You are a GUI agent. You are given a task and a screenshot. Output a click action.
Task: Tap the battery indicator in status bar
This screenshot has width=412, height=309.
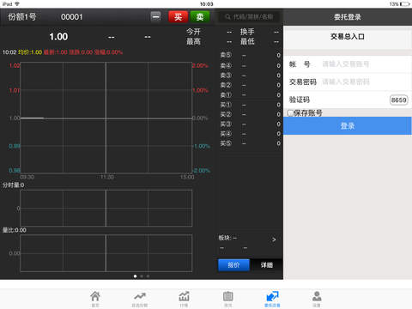point(405,4)
